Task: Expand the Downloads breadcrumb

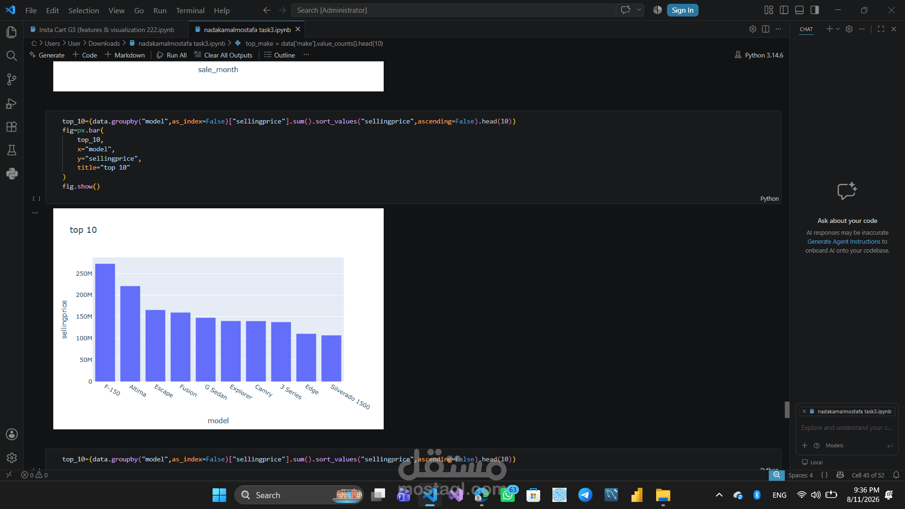Action: coord(104,43)
